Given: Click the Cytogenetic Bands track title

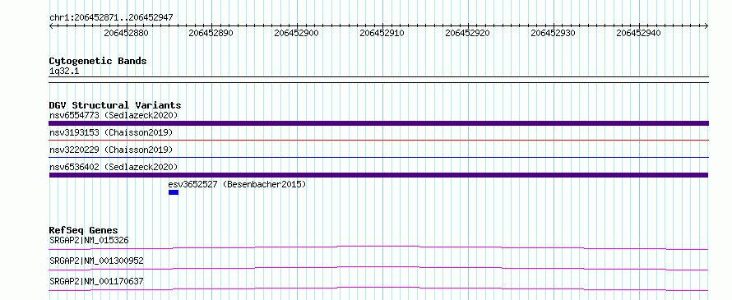Looking at the screenshot, I should pos(98,61).
